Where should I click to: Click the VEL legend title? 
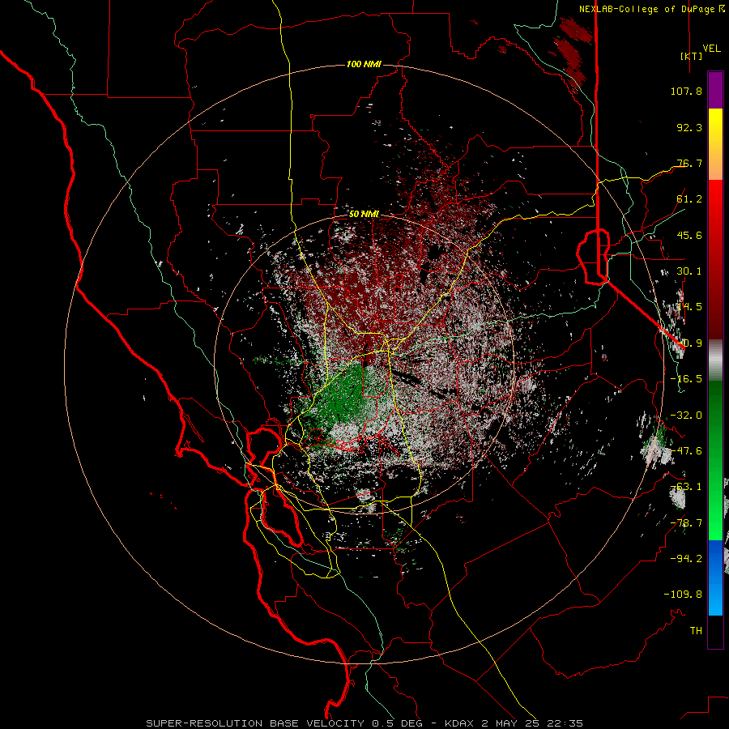click(711, 49)
